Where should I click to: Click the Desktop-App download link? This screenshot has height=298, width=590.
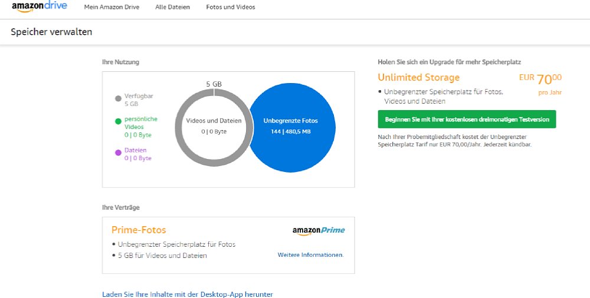pyautogui.click(x=188, y=294)
